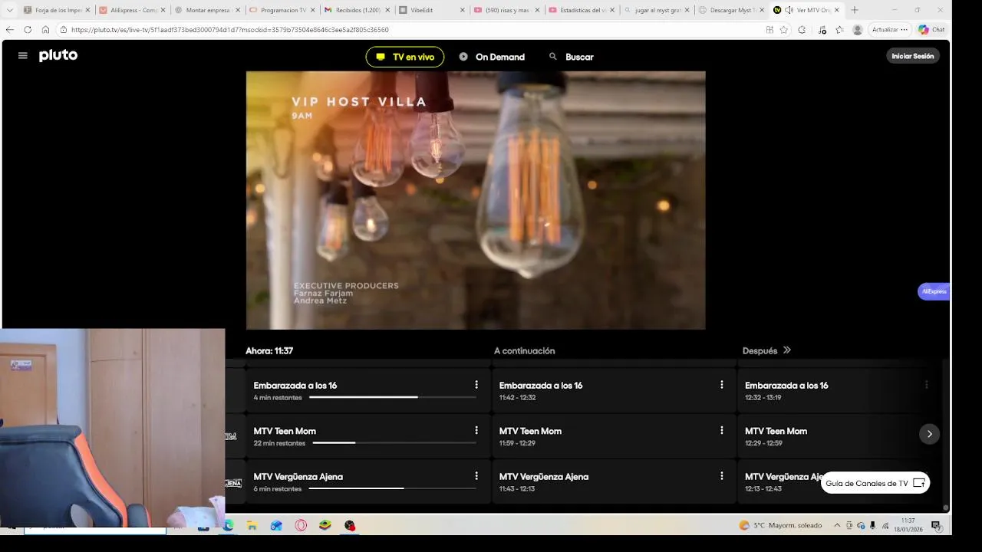Switch to AliExpress browser tab
982x552 pixels.
(132, 10)
